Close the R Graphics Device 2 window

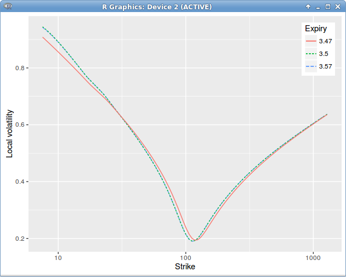point(338,7)
